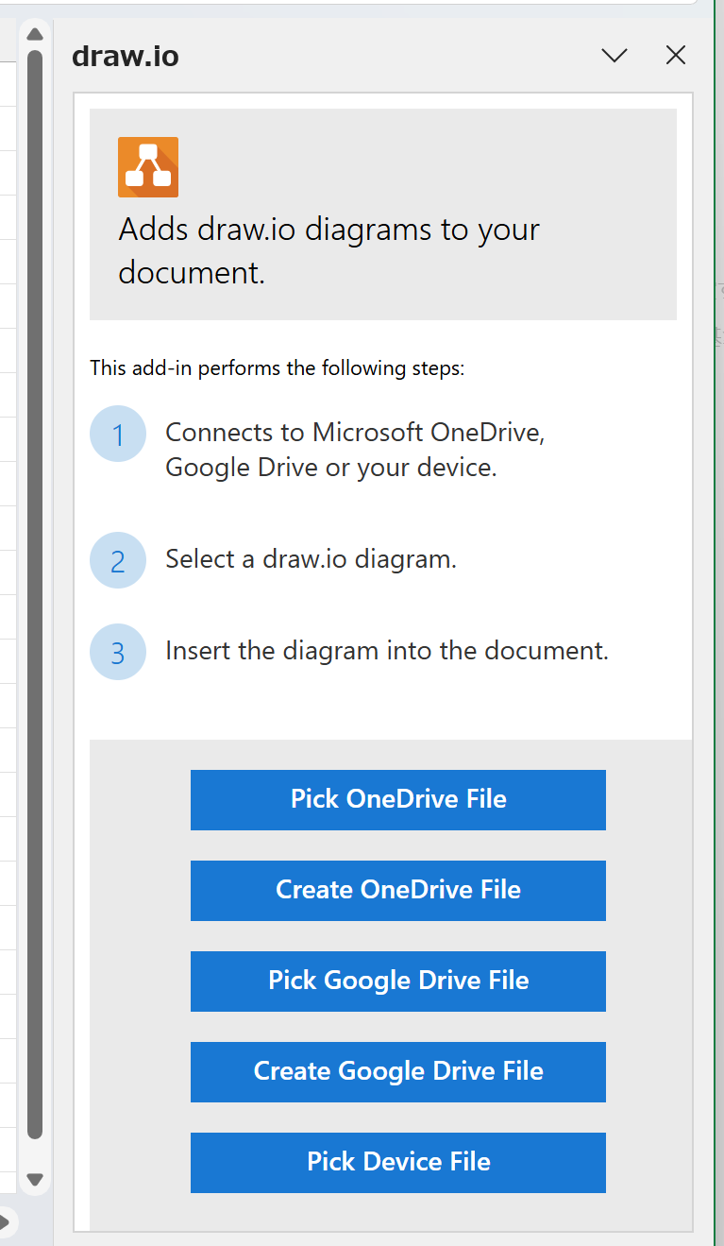
Task: Click the vertical scrollbar thumb
Action: (35, 595)
